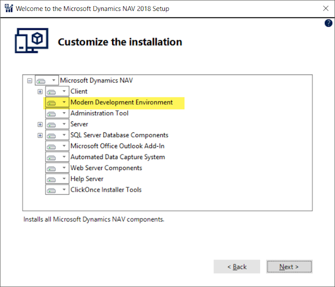The height and width of the screenshot is (287, 335).
Task: Expand the SQL Server Database Components node
Action: [40, 135]
